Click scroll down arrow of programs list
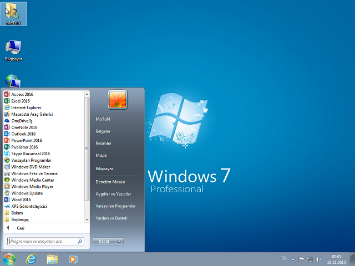 (x=87, y=219)
